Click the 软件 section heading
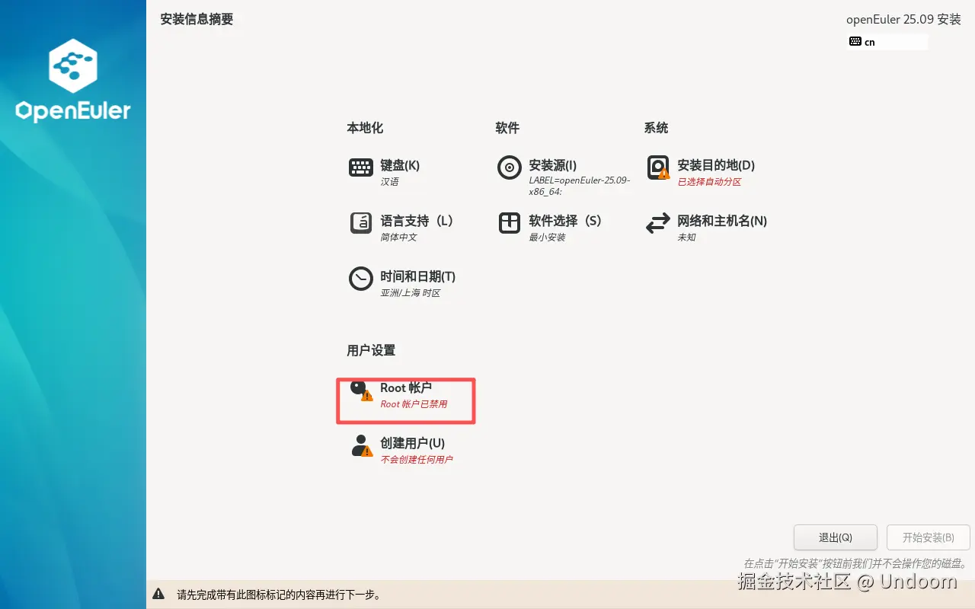The width and height of the screenshot is (975, 609). tap(507, 128)
